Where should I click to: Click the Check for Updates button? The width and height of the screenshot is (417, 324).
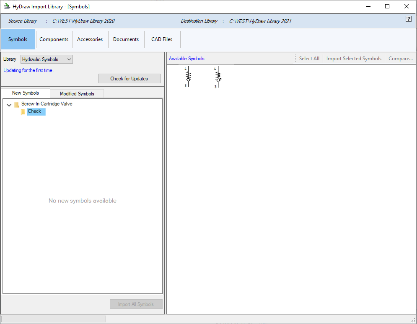click(x=129, y=78)
